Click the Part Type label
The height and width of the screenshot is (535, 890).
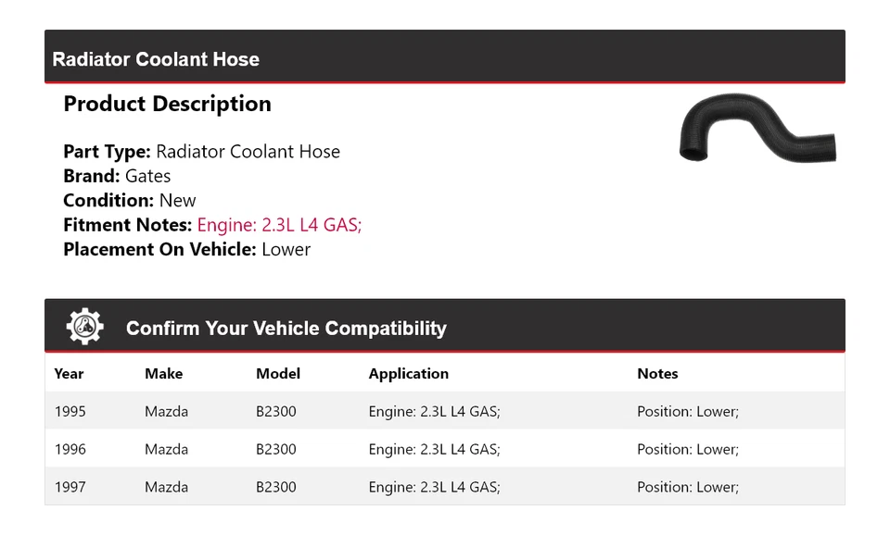pyautogui.click(x=107, y=152)
